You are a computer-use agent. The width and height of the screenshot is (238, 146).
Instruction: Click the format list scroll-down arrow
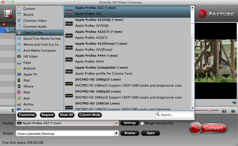192,108
